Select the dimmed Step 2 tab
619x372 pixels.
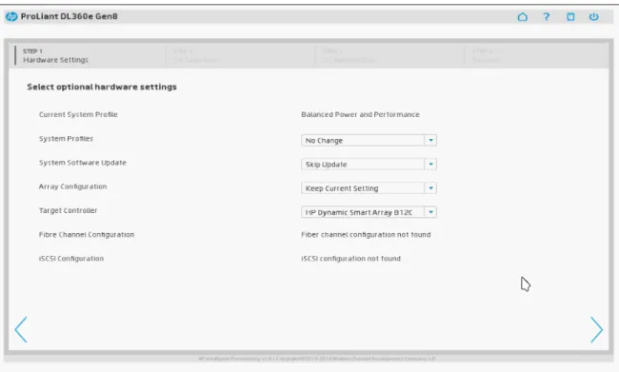(x=240, y=55)
